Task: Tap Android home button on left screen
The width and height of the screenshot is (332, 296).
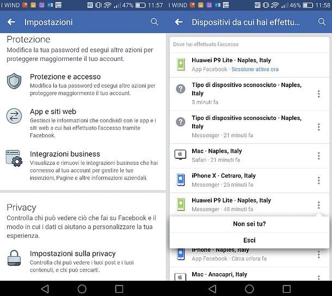Action: point(82,288)
